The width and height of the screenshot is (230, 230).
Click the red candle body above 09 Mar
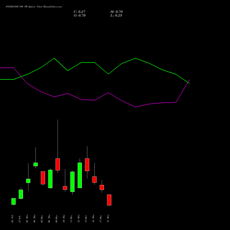(57, 164)
